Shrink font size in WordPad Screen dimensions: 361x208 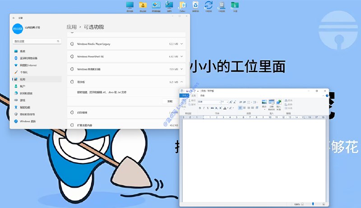(235, 102)
